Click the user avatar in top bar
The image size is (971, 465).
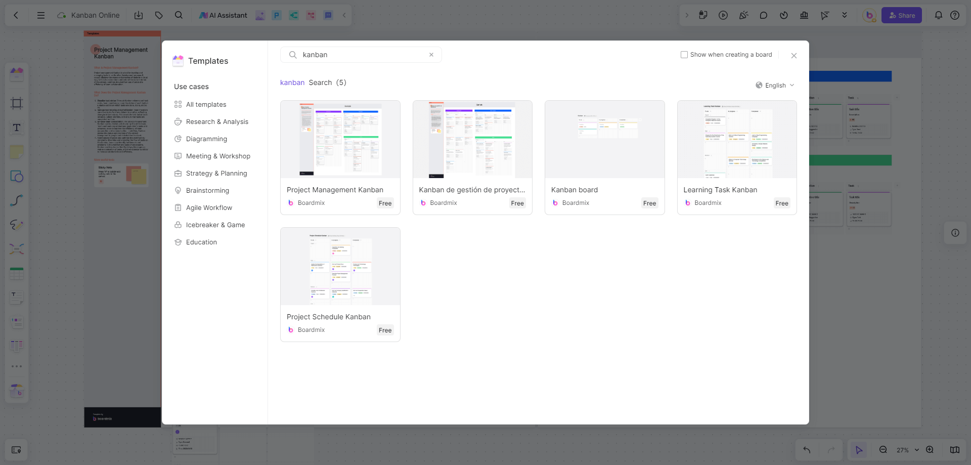tap(869, 15)
